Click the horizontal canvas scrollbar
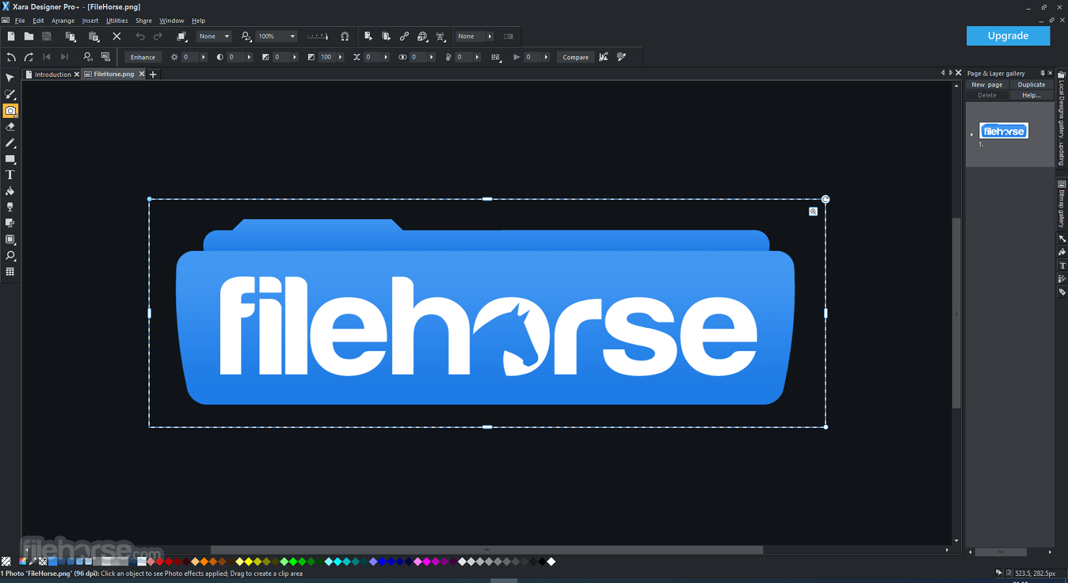Image resolution: width=1068 pixels, height=583 pixels. coord(486,550)
